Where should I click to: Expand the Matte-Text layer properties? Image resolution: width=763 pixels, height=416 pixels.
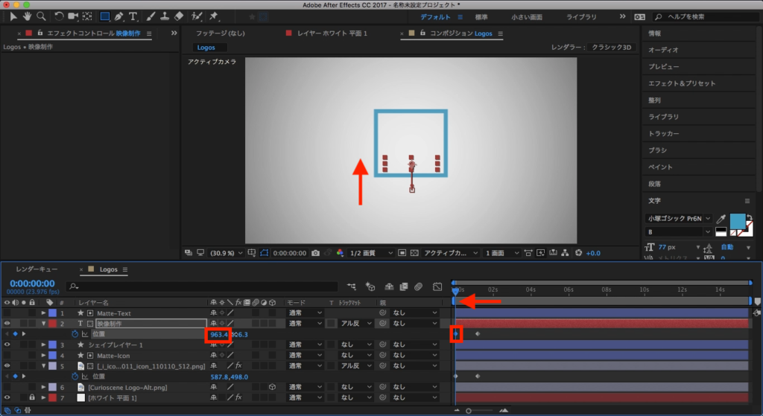click(x=43, y=313)
